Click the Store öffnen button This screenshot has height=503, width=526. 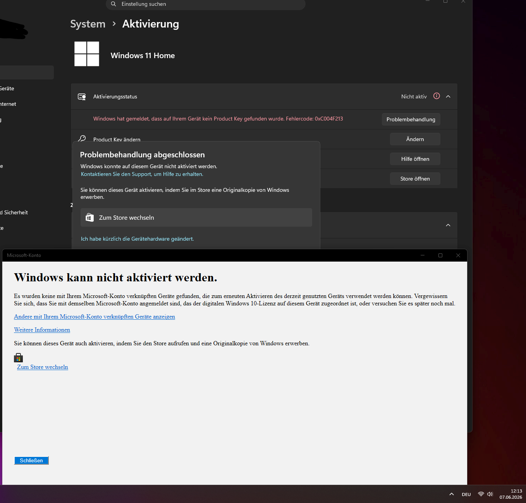(x=415, y=179)
